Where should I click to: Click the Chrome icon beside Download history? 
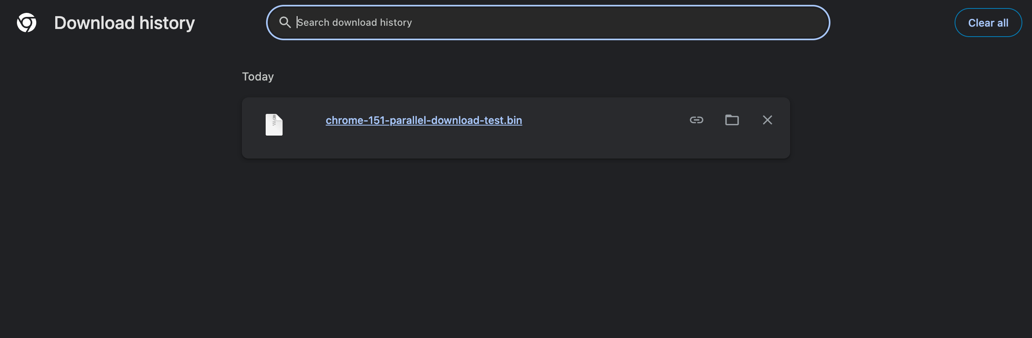[27, 23]
